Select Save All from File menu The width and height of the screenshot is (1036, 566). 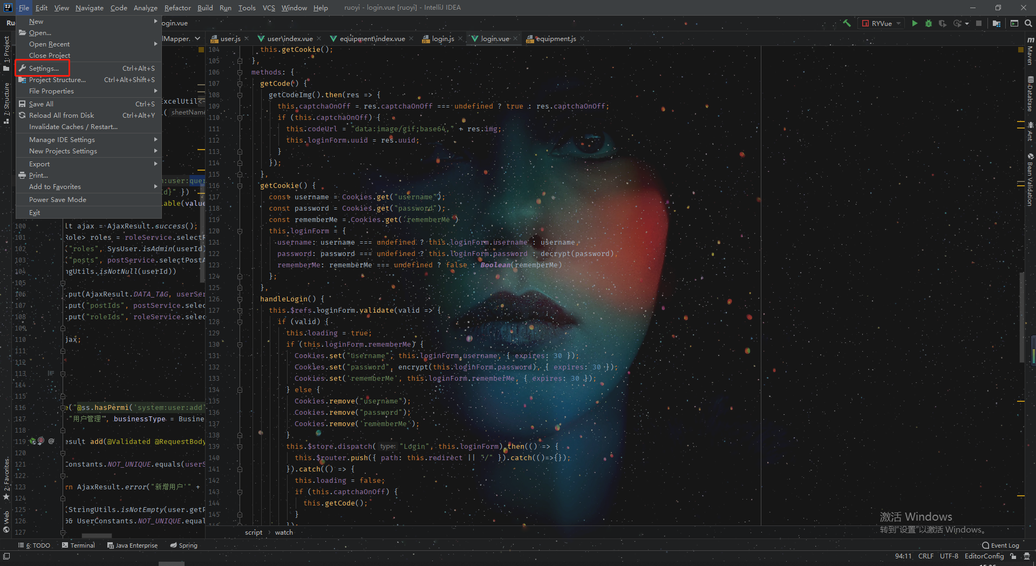88,104
